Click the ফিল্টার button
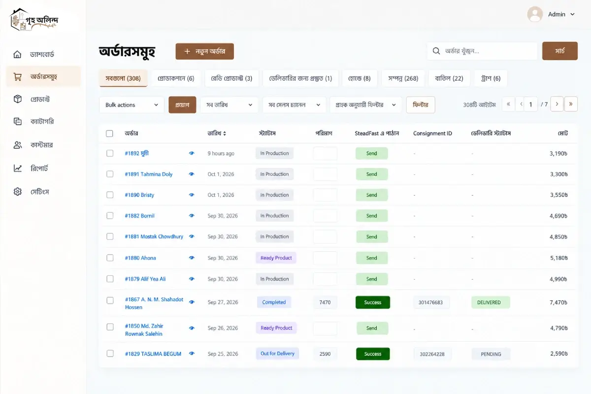 click(421, 105)
